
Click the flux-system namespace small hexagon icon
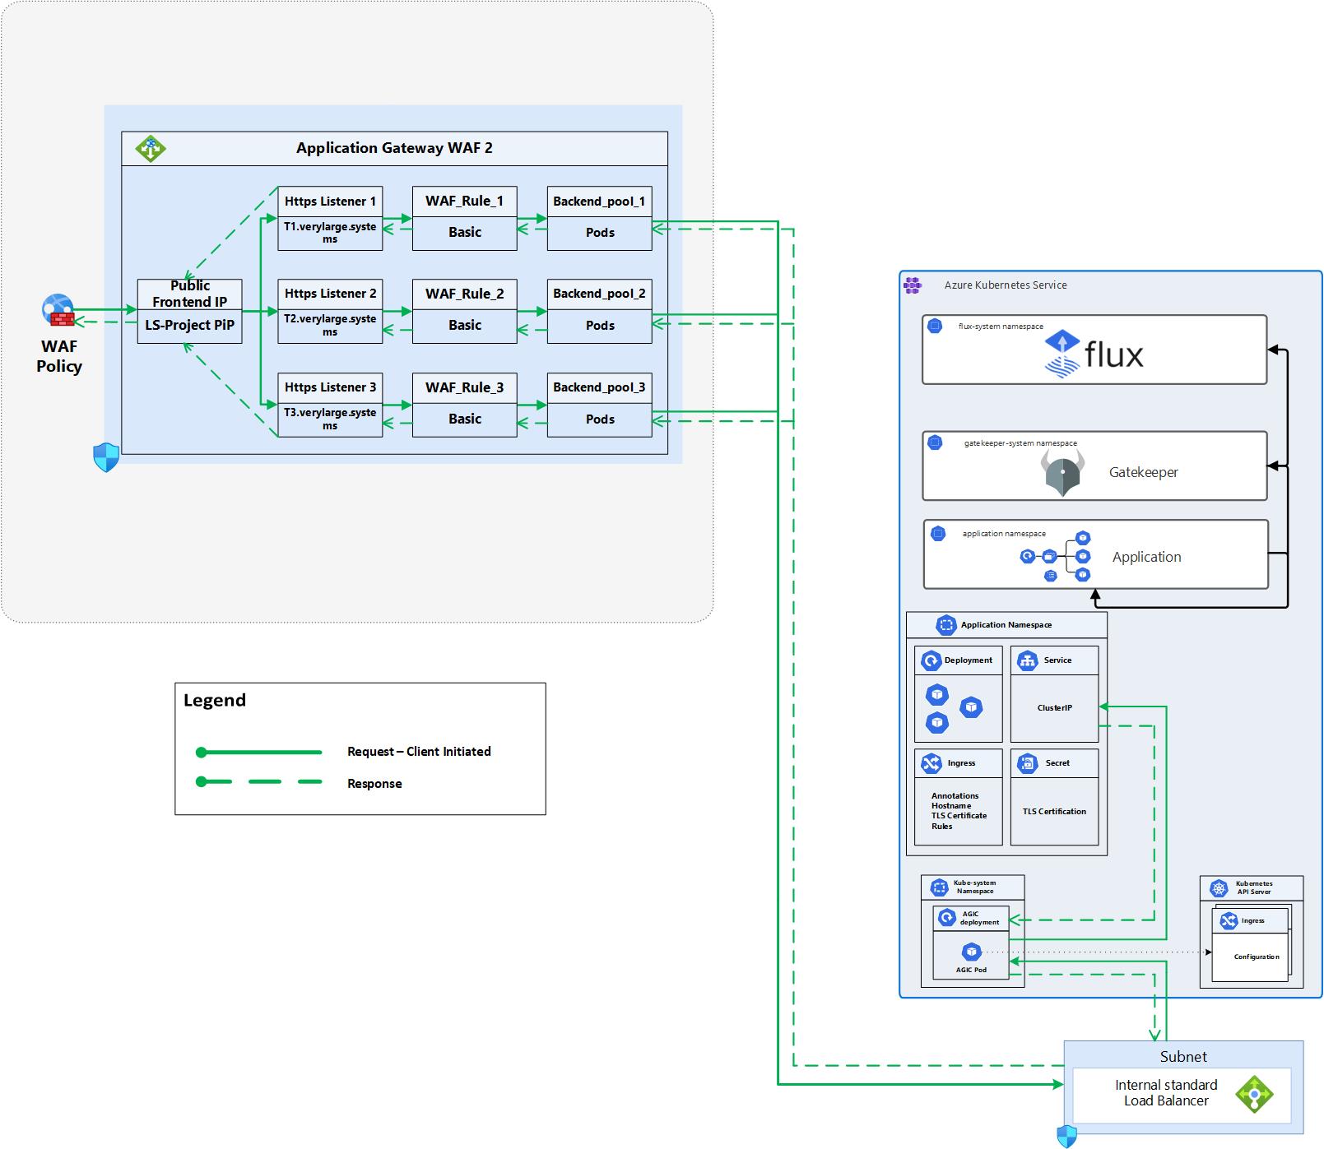point(935,327)
